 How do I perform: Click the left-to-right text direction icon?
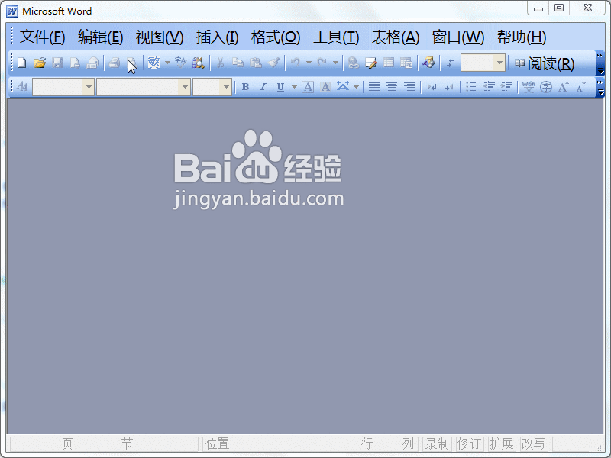click(x=432, y=86)
